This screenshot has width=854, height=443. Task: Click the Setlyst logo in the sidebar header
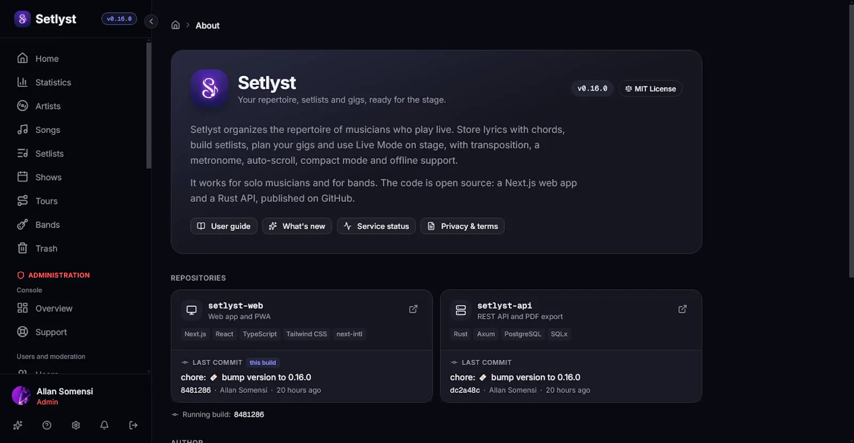(22, 19)
